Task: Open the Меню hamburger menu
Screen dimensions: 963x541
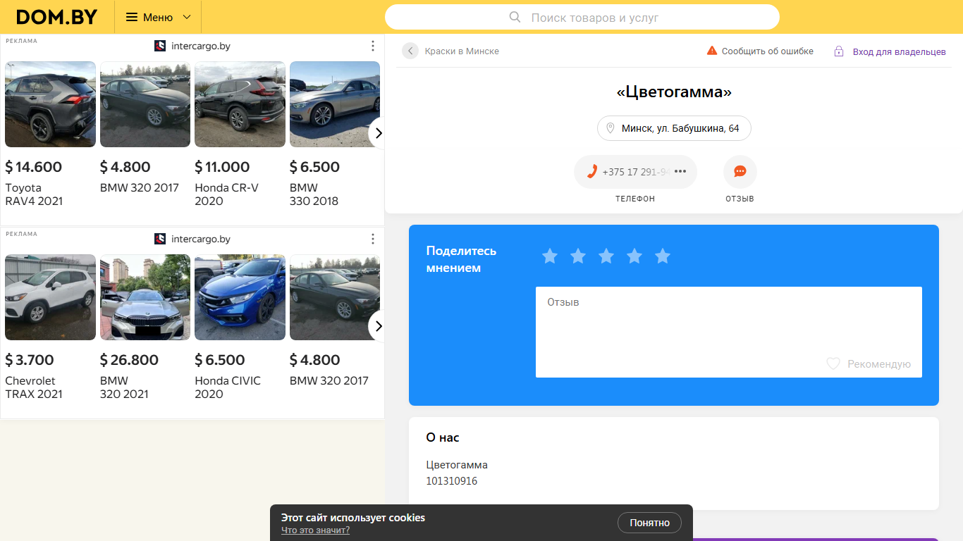Action: point(132,17)
